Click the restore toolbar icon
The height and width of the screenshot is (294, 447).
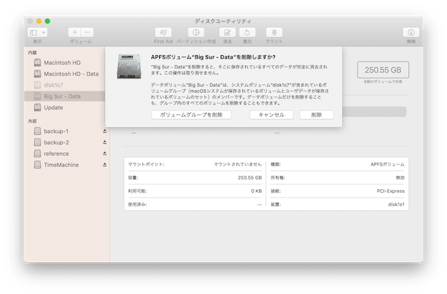[247, 33]
